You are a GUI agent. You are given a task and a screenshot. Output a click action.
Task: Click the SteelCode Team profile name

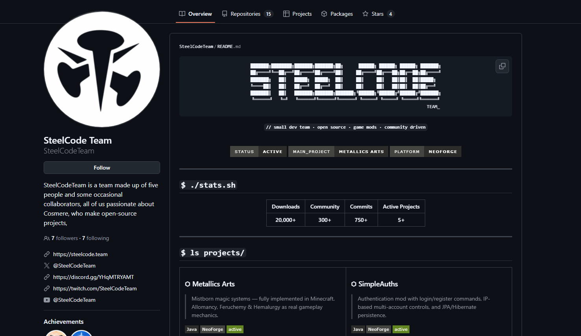click(x=77, y=140)
